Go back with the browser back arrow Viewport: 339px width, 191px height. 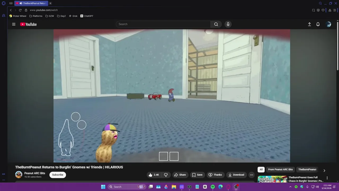pos(11,10)
